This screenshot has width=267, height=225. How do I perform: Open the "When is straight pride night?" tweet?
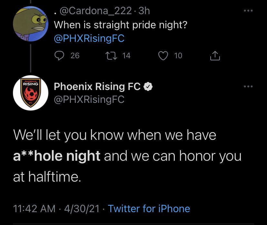[x=120, y=25]
